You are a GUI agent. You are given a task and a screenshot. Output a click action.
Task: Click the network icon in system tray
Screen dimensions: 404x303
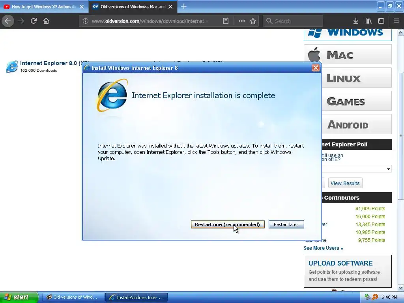[x=368, y=297]
